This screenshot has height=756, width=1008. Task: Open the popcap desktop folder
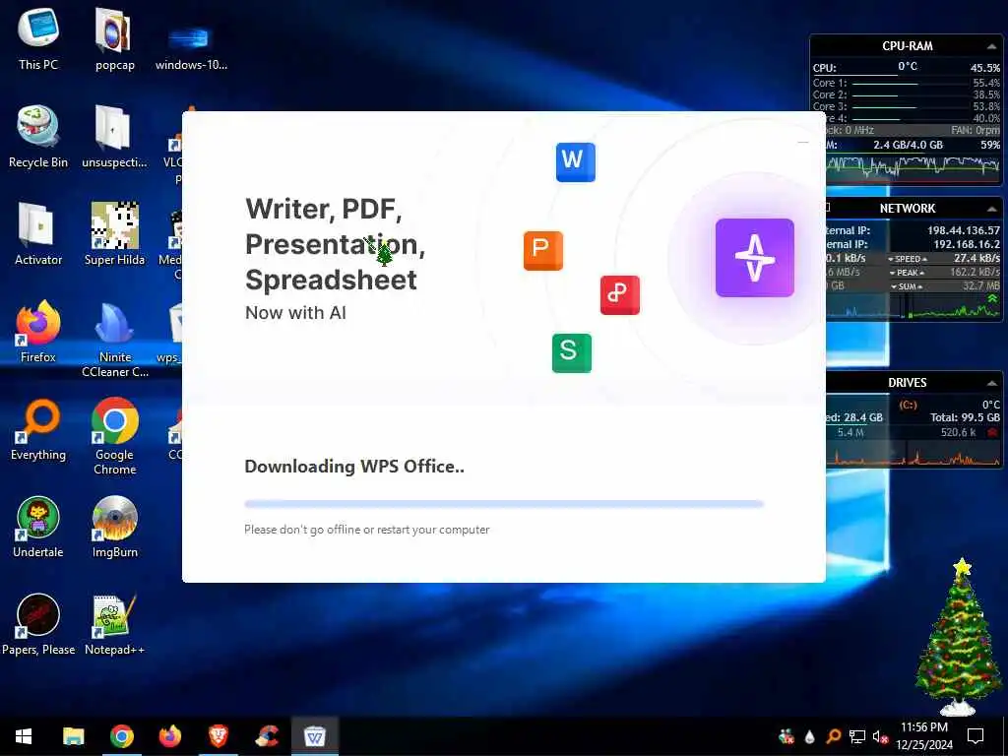[x=115, y=38]
